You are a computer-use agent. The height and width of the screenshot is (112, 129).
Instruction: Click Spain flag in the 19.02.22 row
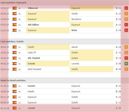point(14,52)
